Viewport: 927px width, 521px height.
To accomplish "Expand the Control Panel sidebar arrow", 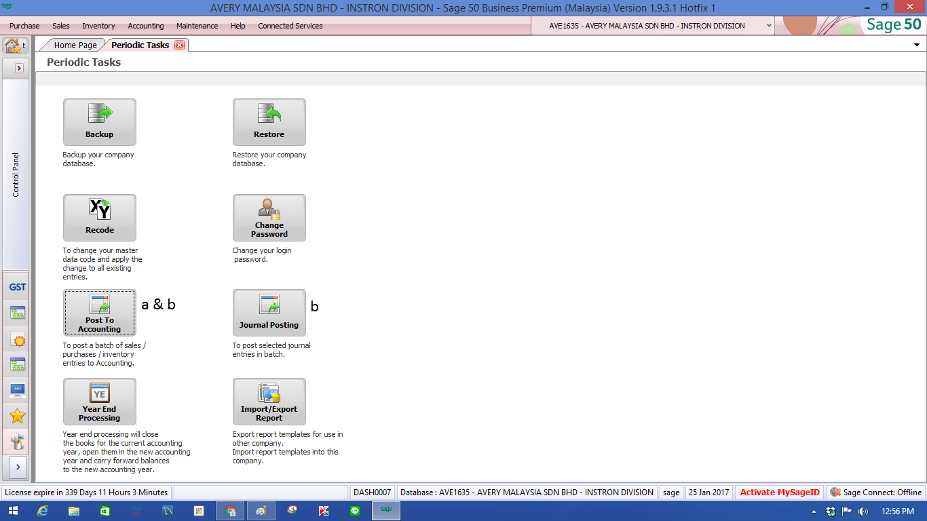I will (19, 68).
